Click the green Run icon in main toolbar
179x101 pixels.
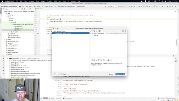(x=129, y=6)
